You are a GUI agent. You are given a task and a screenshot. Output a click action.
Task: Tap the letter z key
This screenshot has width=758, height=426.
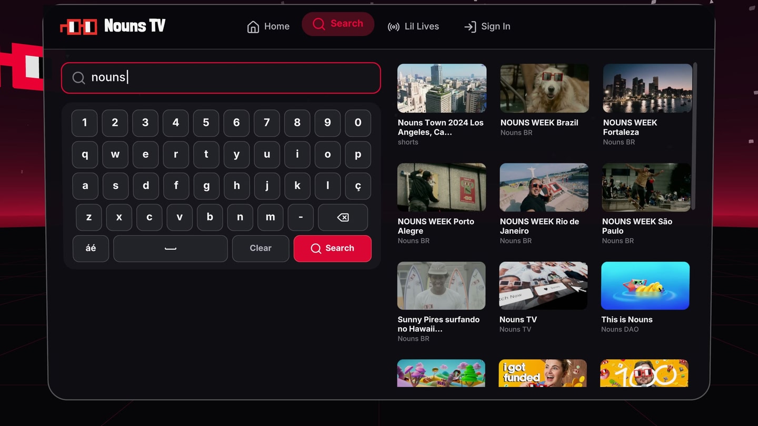tap(89, 217)
